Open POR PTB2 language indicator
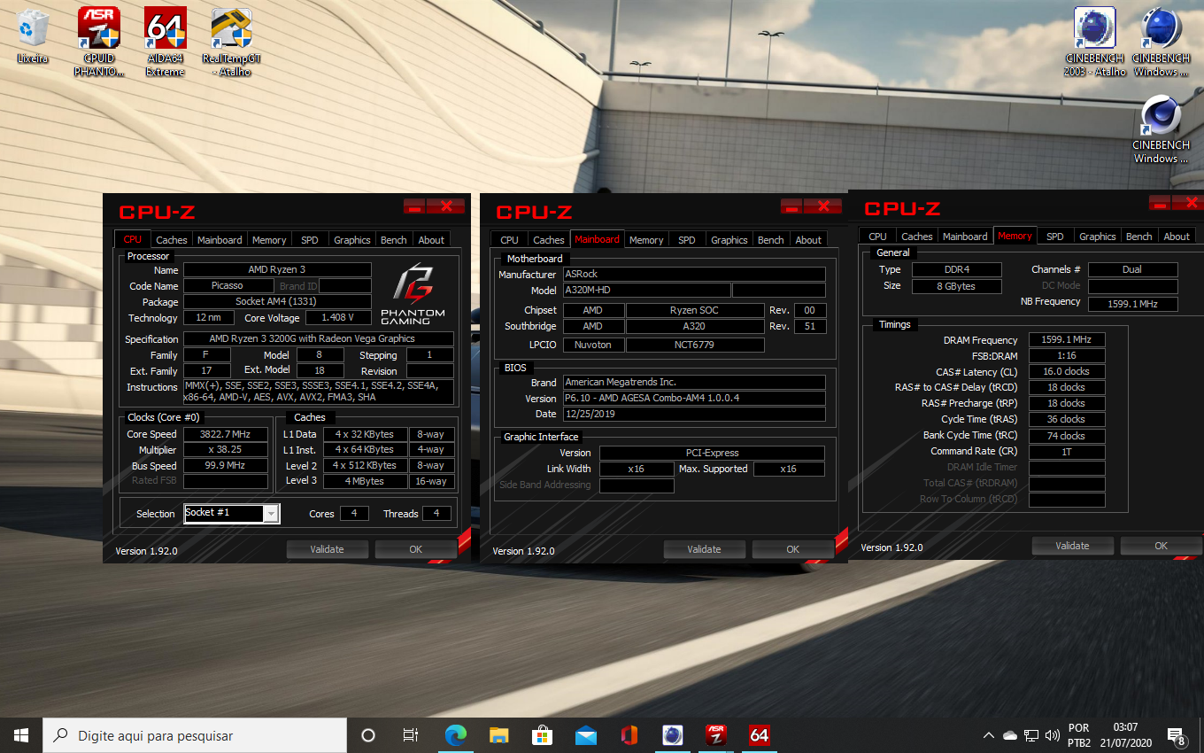The width and height of the screenshot is (1204, 753). tap(1079, 735)
